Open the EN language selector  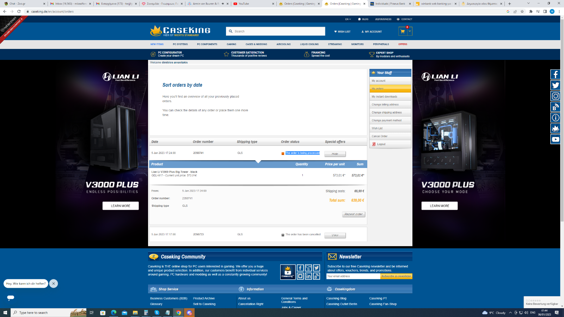tap(348, 19)
